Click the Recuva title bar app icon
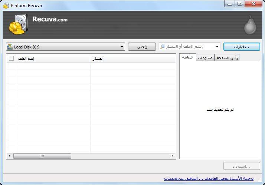265x185 pixels. point(6,6)
